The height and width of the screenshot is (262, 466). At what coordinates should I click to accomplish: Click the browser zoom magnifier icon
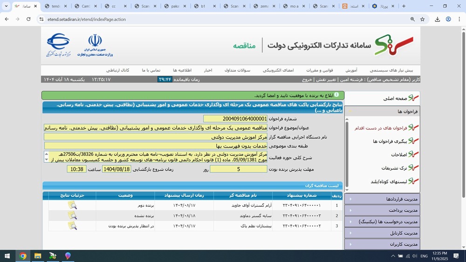tap(412, 20)
